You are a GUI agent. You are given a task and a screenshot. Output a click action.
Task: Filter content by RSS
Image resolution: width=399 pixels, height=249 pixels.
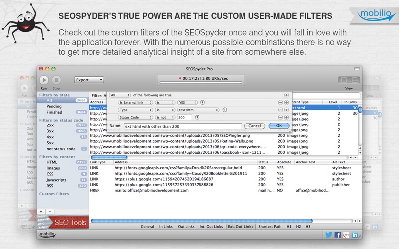click(x=63, y=186)
